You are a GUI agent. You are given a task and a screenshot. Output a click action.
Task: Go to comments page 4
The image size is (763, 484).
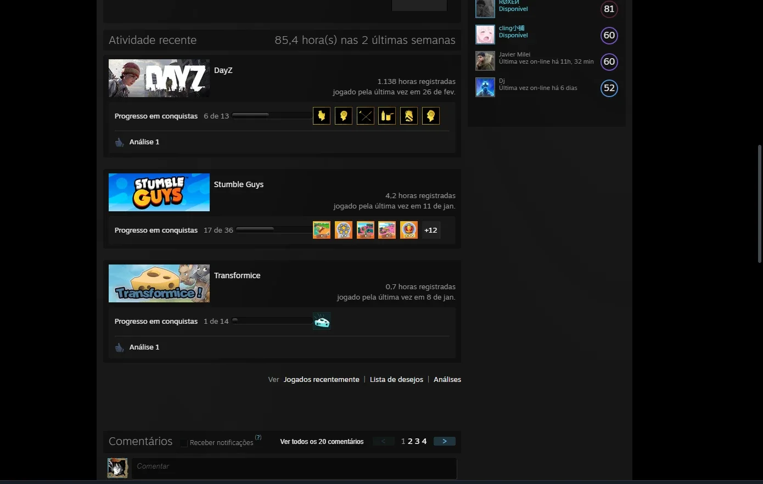tap(424, 441)
